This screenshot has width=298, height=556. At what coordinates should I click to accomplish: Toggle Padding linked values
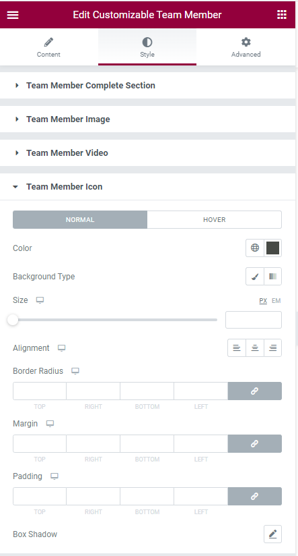point(254,497)
